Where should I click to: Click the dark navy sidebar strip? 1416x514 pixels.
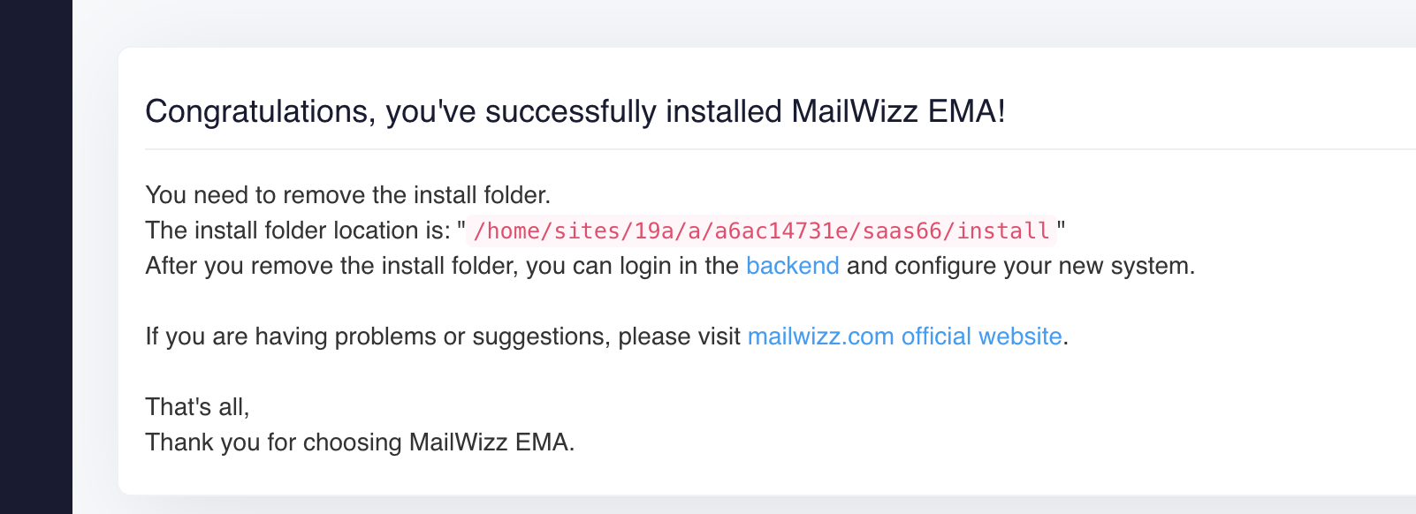(x=36, y=257)
